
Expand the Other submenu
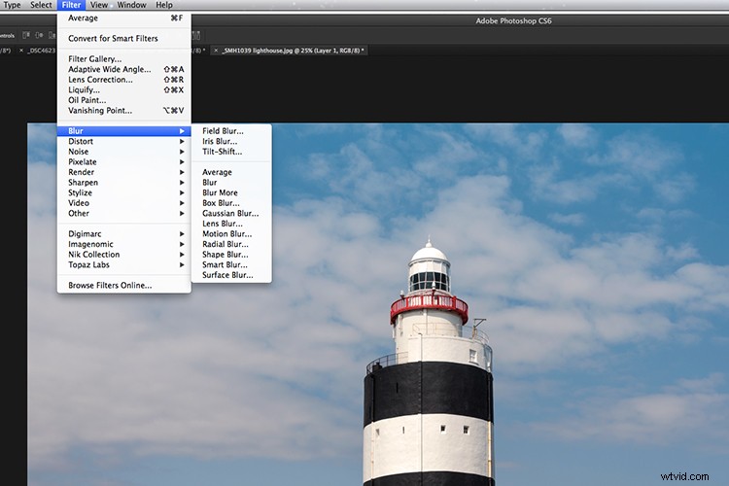pos(124,214)
